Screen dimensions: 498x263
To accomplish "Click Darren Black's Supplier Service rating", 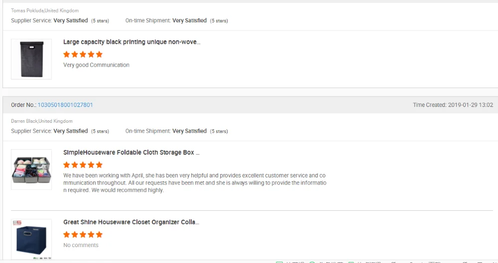I will (70, 131).
